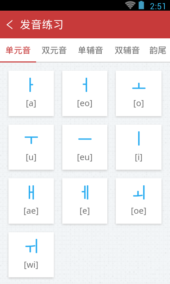Open the ㅐ [ae] vowel card
This screenshot has width=170, height=284.
click(x=31, y=201)
